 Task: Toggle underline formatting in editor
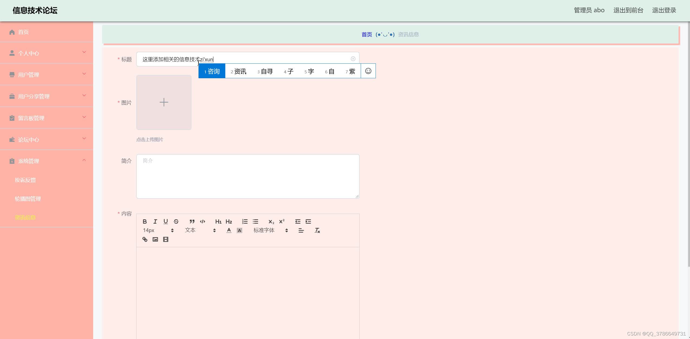165,221
